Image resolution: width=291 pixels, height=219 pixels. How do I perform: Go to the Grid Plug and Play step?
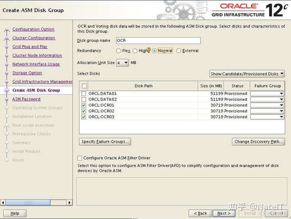click(x=30, y=46)
